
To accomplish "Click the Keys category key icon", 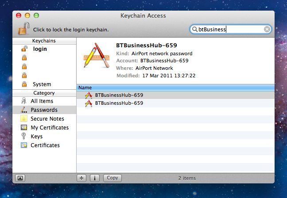I will [x=23, y=136].
